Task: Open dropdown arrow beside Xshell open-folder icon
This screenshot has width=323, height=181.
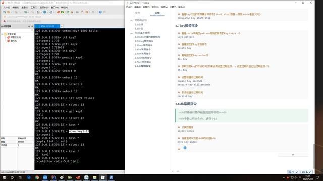Action: pos(11,12)
